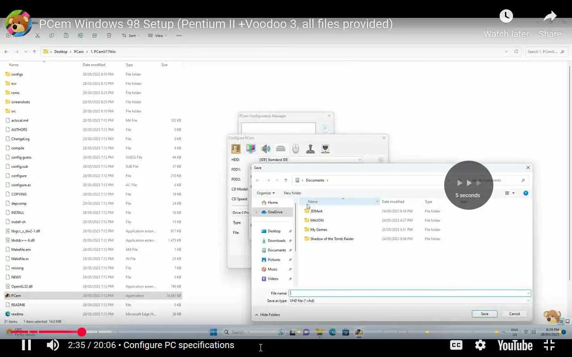Screen dimensions: 572x357
Task: Click Delete trash icon in Explorer toolbar
Action: pos(109,36)
